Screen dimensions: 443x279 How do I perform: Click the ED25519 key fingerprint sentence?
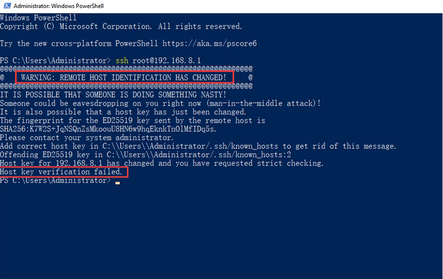point(132,120)
